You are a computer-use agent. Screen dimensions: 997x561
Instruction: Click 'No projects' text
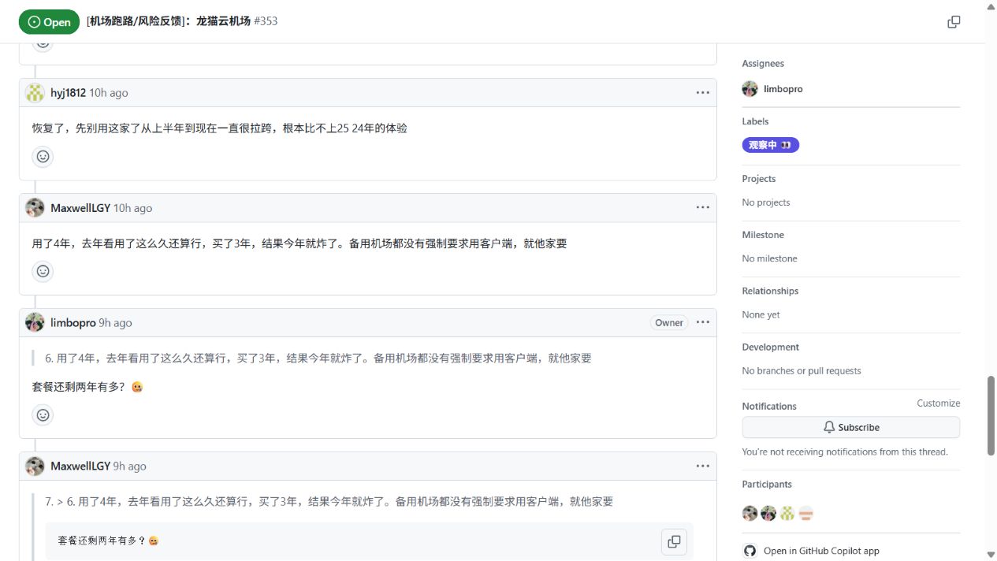[x=765, y=202]
